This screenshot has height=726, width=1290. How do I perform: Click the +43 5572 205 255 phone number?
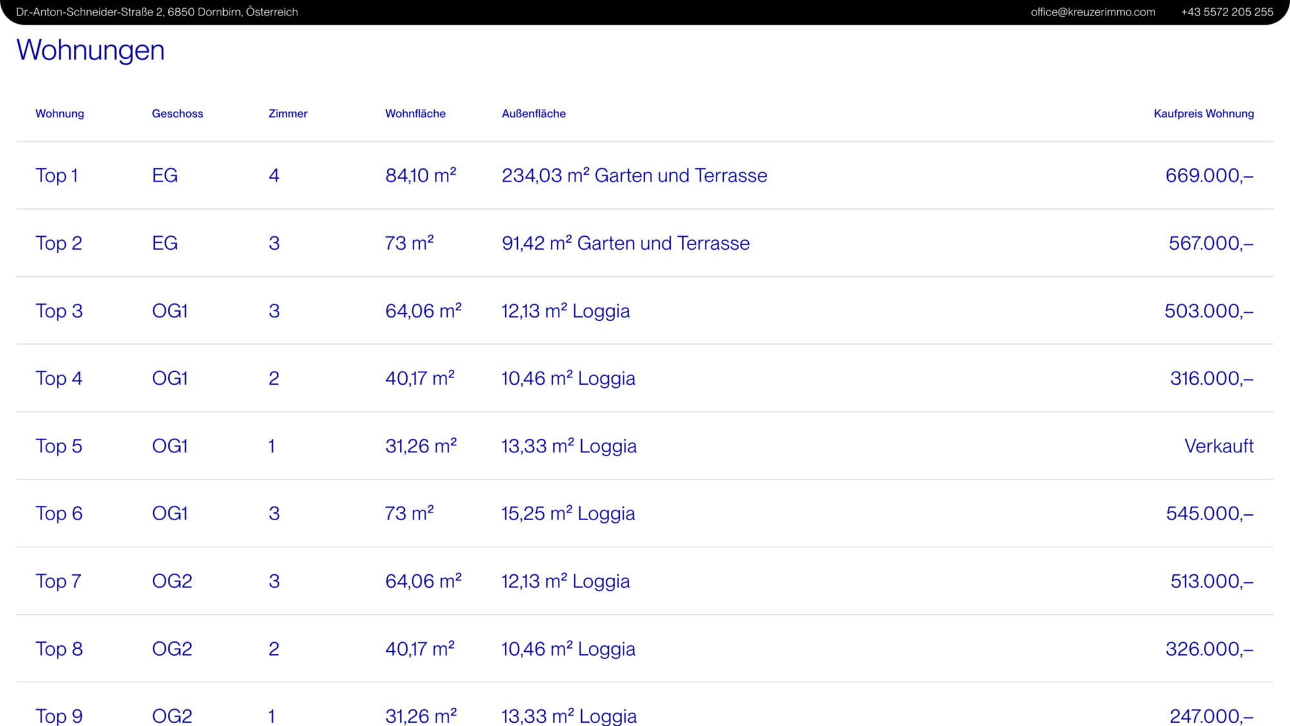[1227, 12]
